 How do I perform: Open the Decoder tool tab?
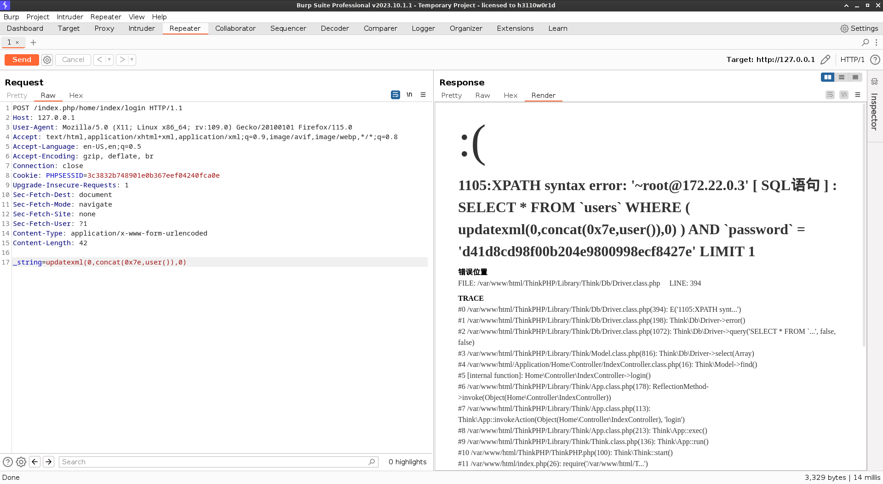(x=335, y=28)
